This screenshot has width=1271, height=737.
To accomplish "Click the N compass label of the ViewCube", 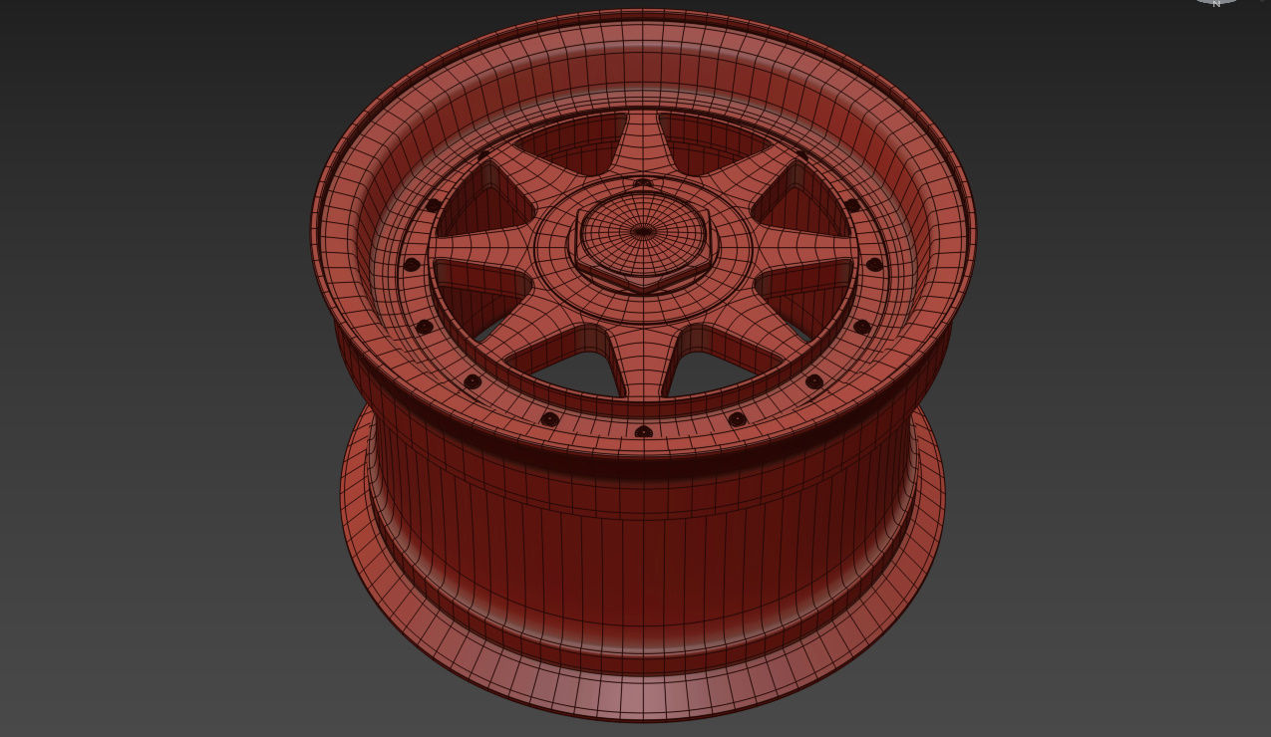I will [1216, 3].
